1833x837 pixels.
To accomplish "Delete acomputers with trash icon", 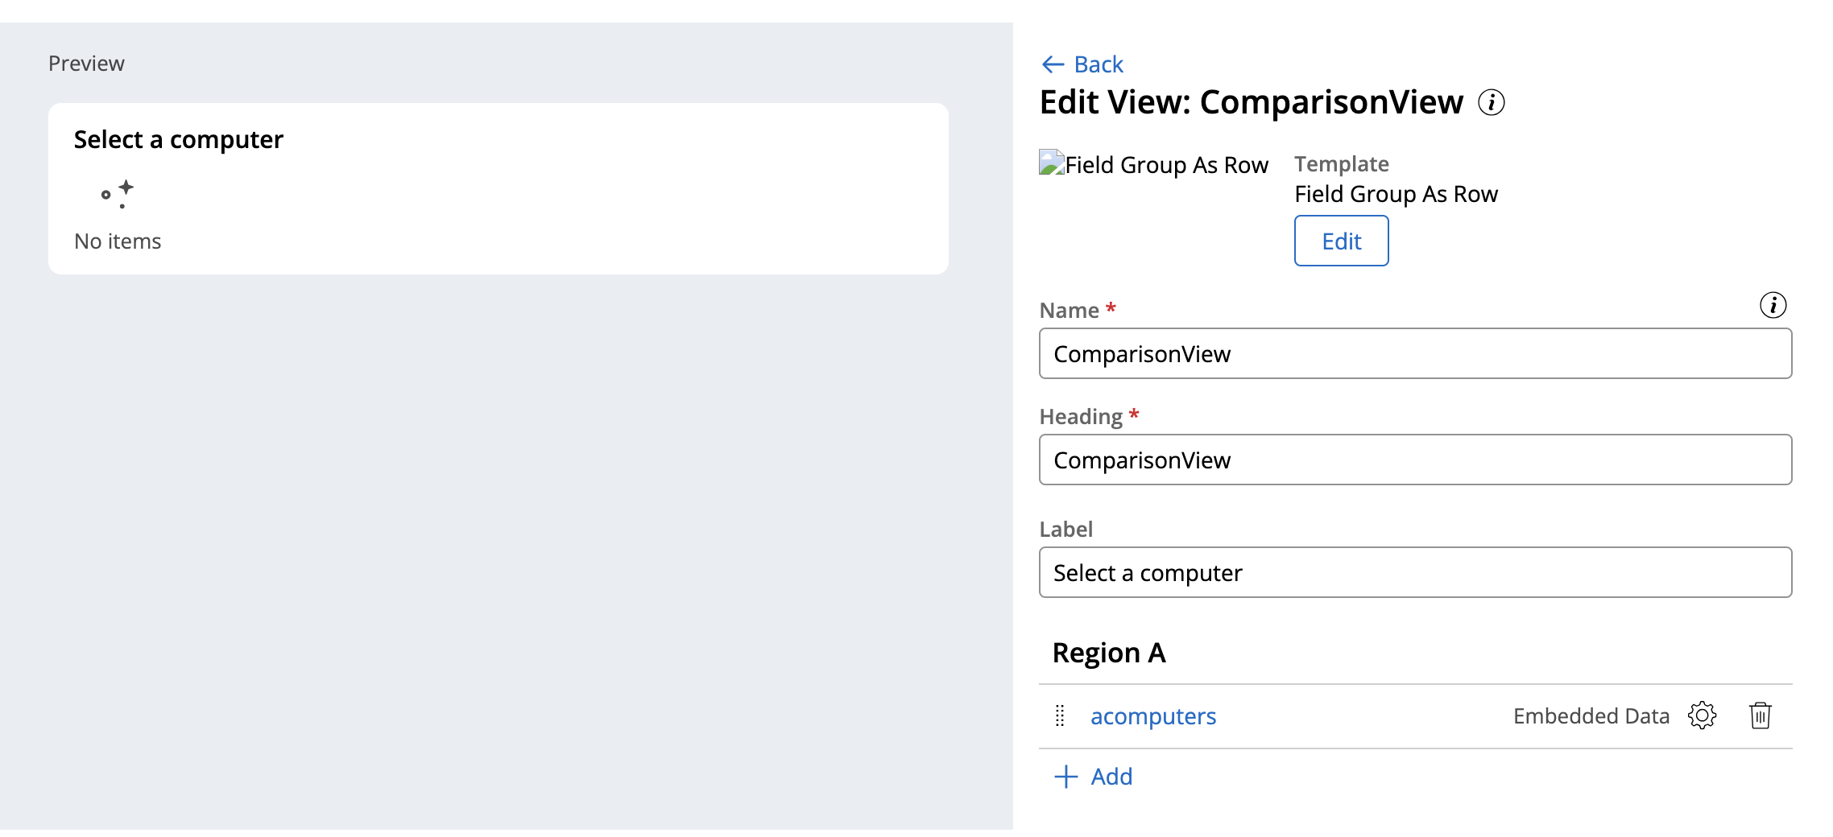I will [1760, 715].
